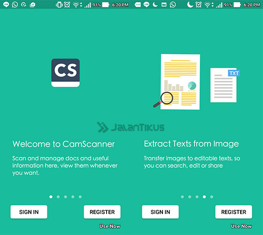Select third page dot on the Welcome screen
The height and width of the screenshot is (235, 263).
point(66,197)
